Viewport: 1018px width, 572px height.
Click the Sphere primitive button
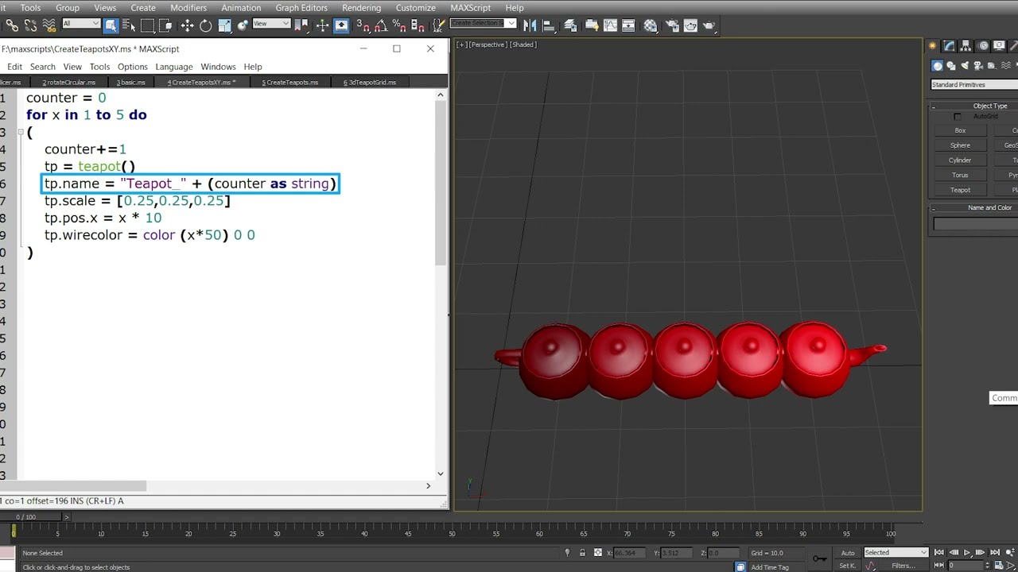click(960, 145)
